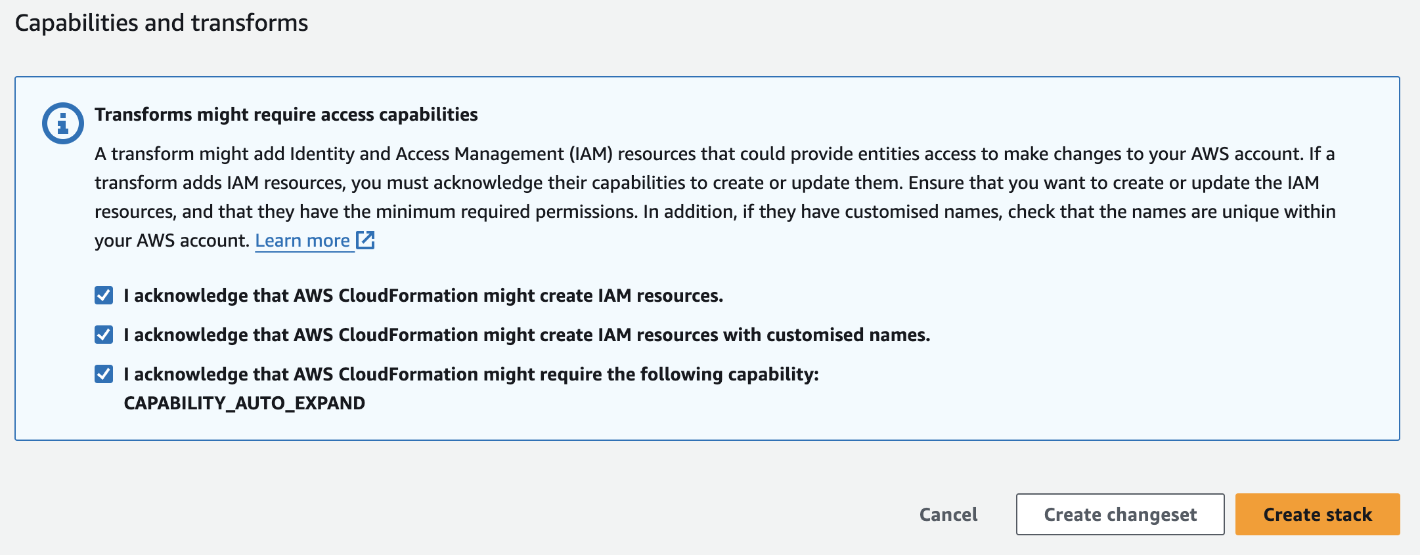
Task: Toggle the IAM resources with customised names checkbox
Action: (104, 335)
